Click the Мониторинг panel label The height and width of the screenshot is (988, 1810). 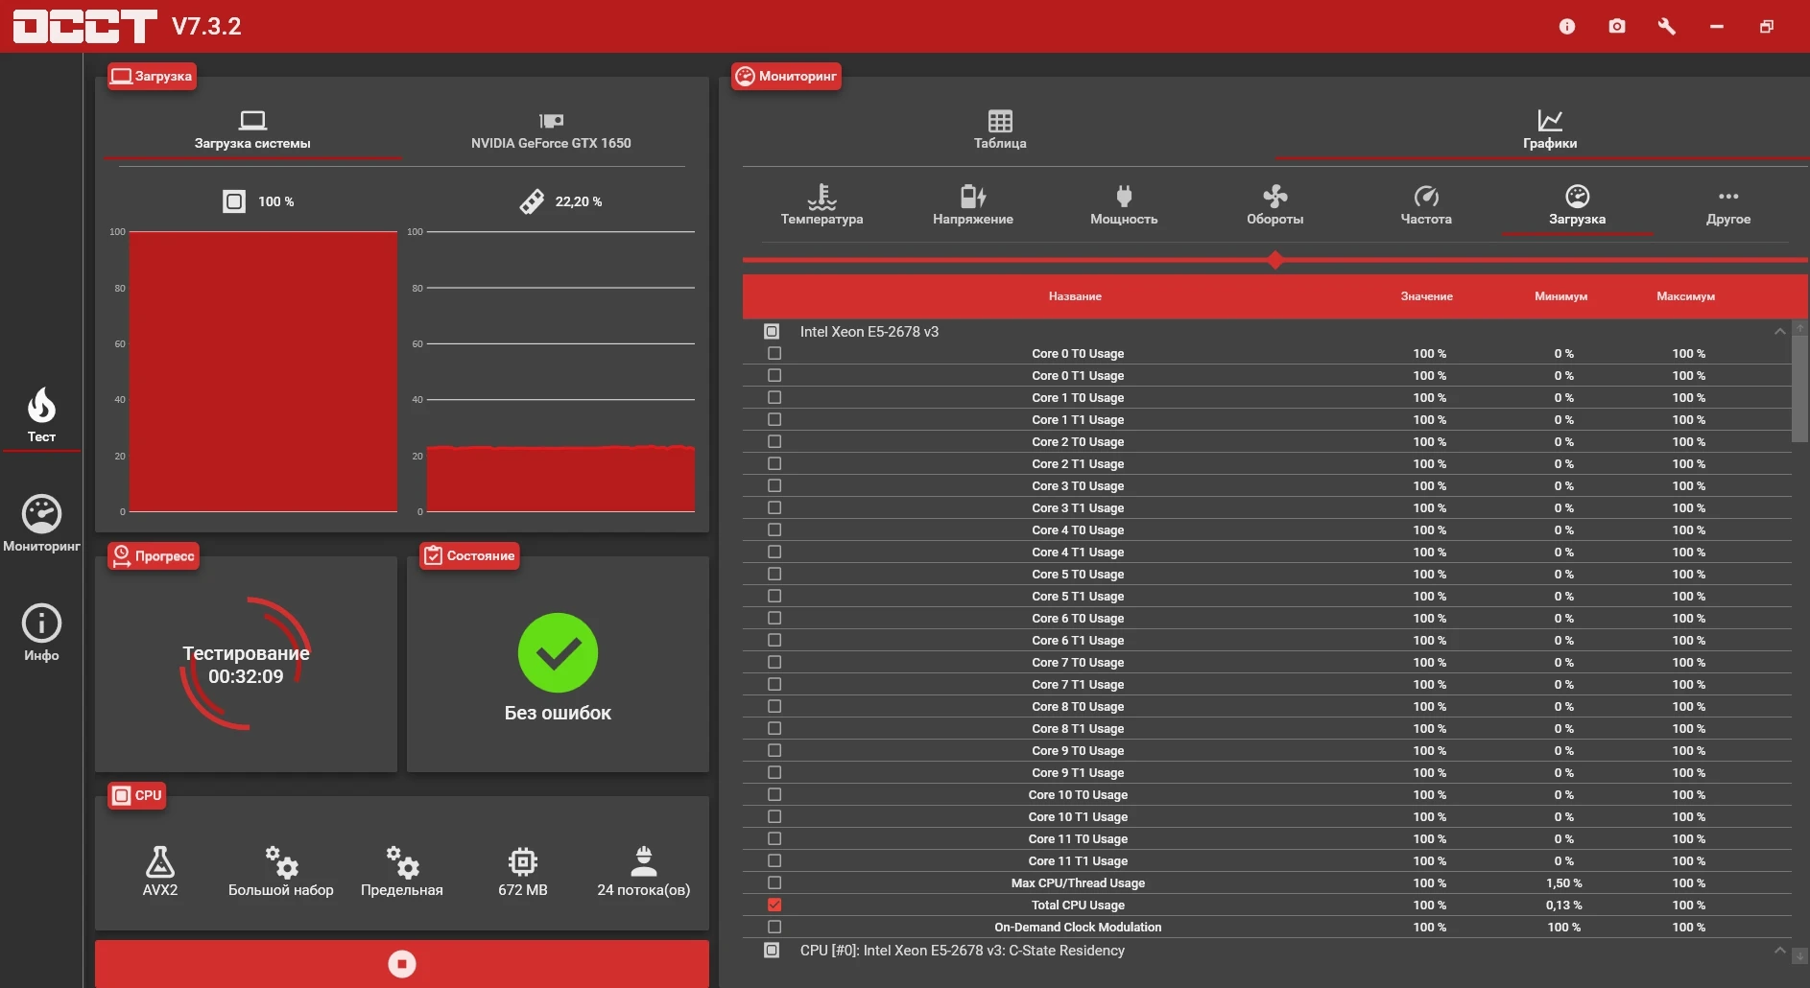786,76
